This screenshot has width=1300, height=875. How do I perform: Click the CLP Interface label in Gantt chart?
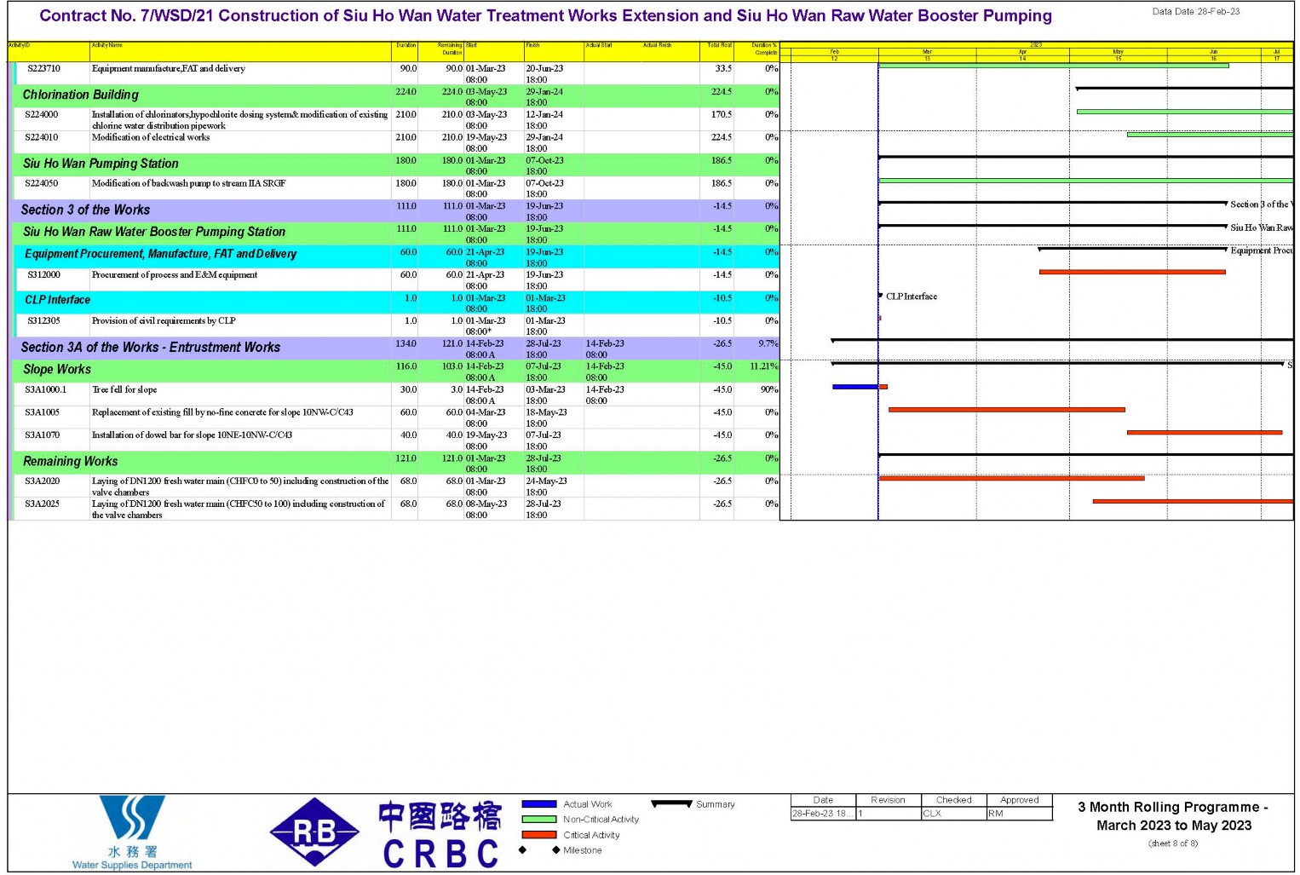(912, 296)
